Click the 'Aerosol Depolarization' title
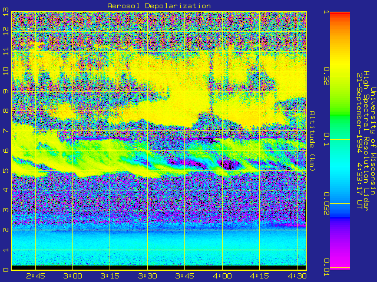The height and width of the screenshot is (282, 377). click(x=159, y=5)
